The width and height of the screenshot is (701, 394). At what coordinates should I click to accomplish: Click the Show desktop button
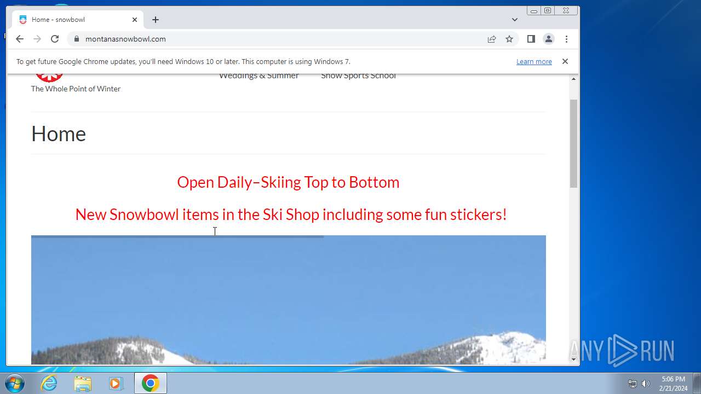697,383
